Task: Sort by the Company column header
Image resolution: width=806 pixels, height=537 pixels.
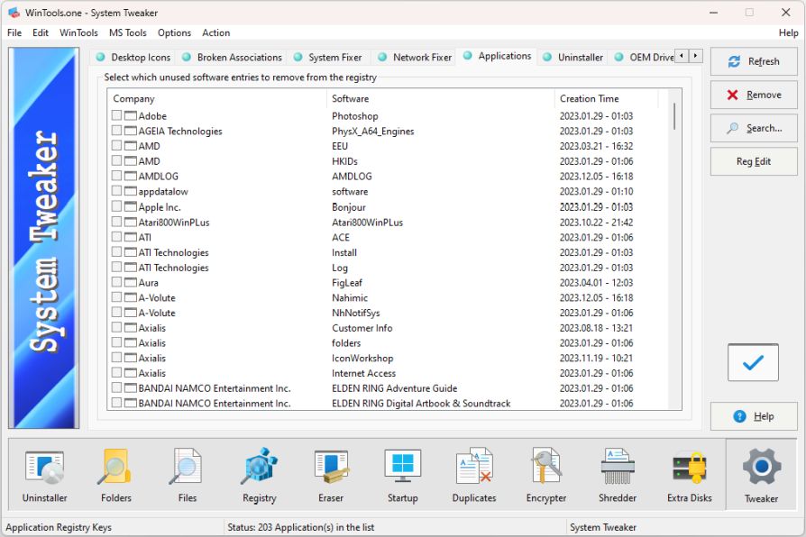Action: pyautogui.click(x=216, y=99)
